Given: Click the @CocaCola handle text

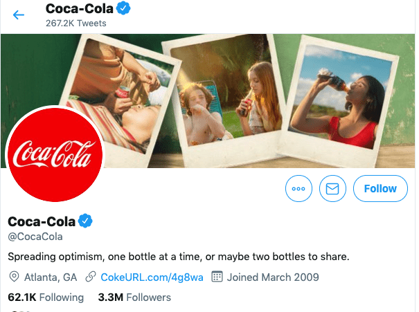Looking at the screenshot, I should (x=35, y=237).
